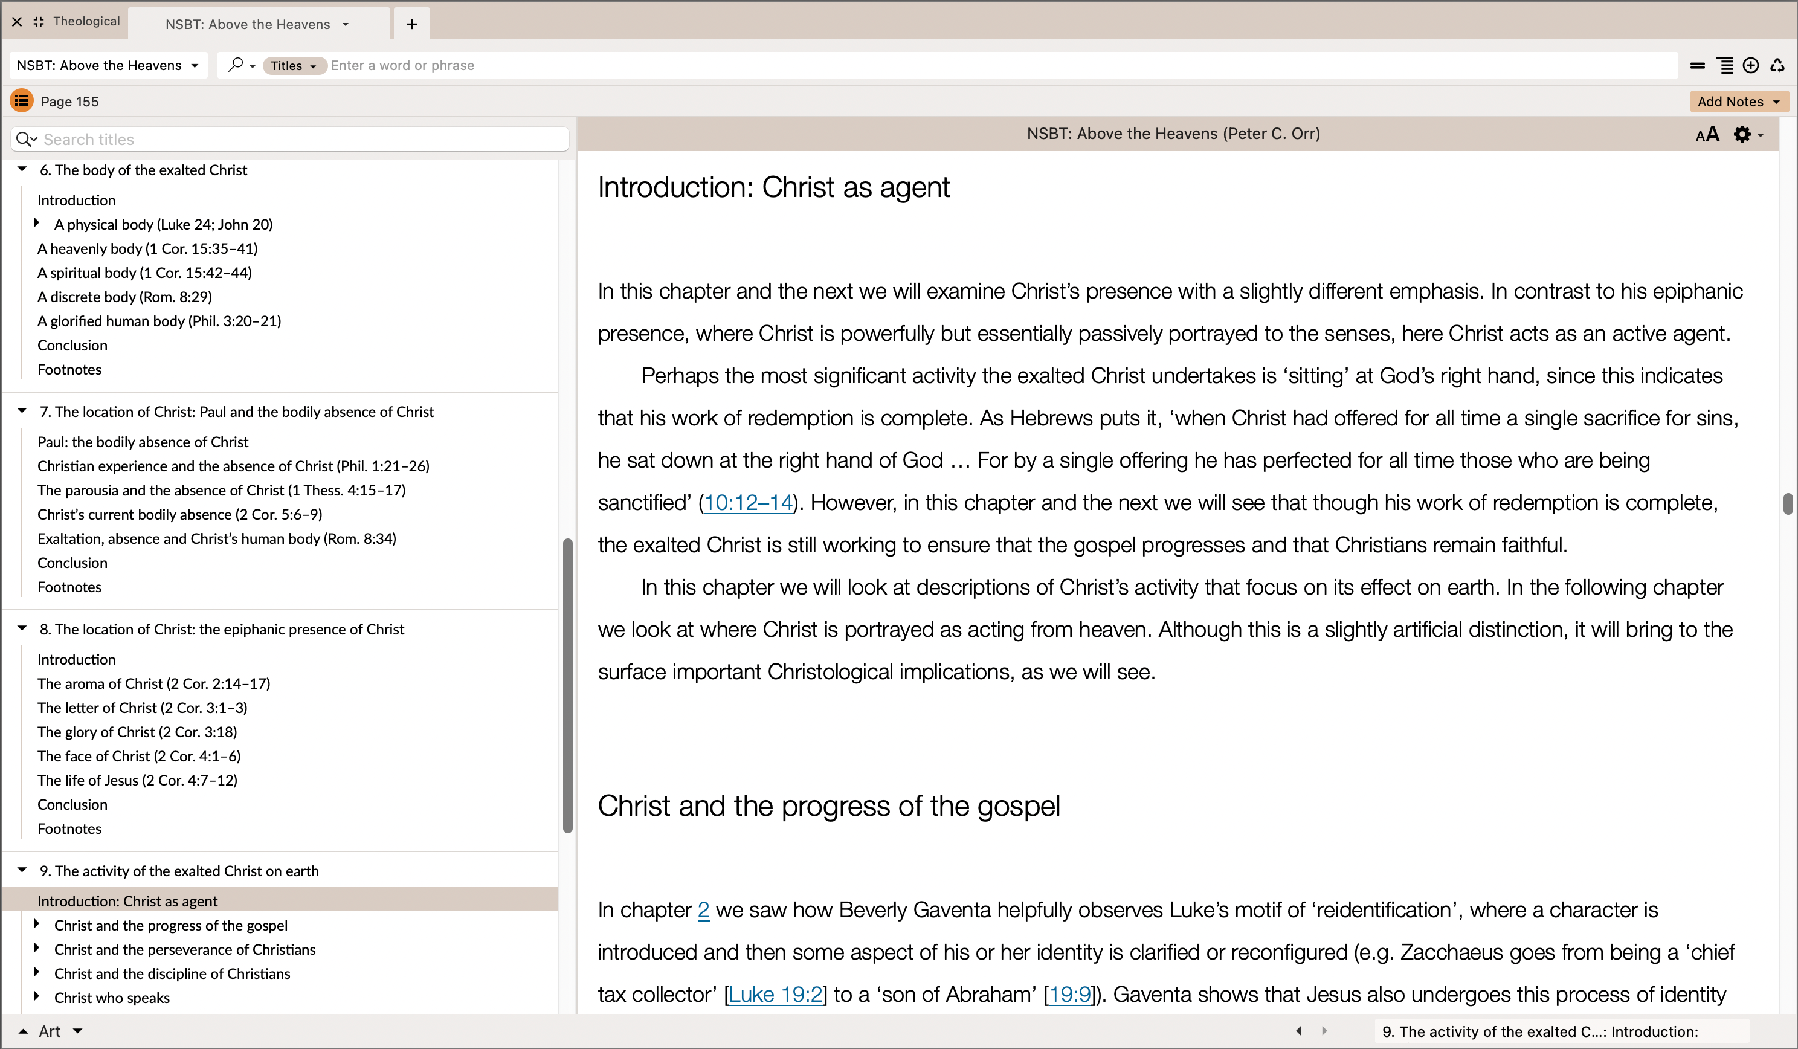This screenshot has height=1049, width=1798.
Task: Open the Luke 19:2 reference link
Action: (x=776, y=994)
